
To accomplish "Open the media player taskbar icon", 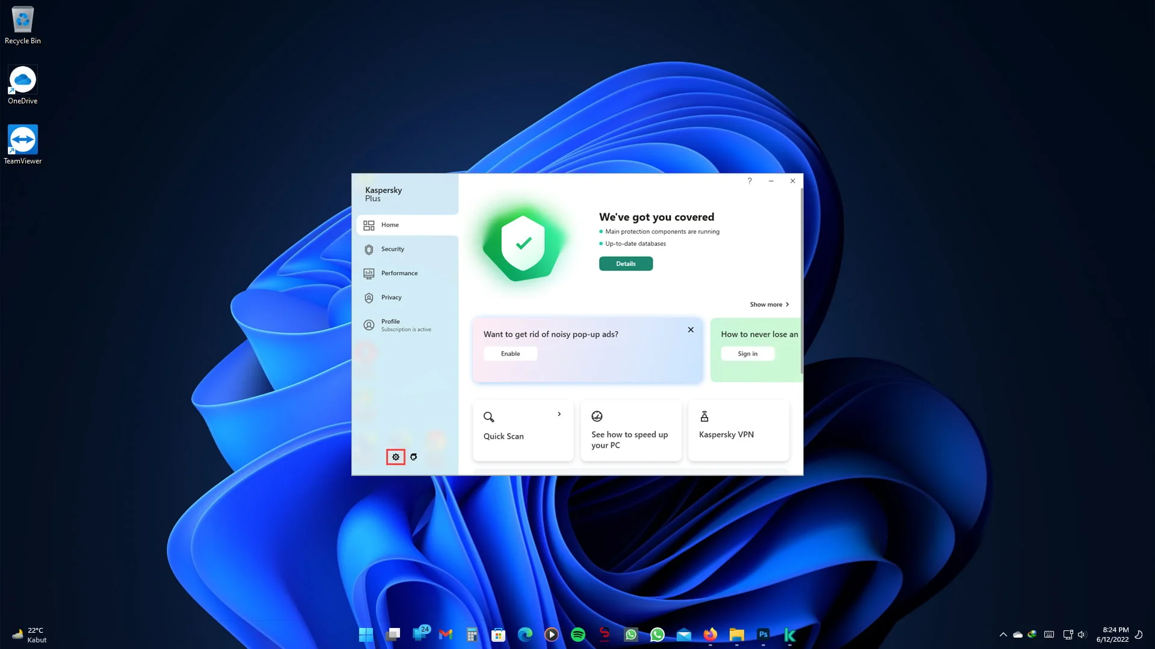I will click(x=552, y=635).
